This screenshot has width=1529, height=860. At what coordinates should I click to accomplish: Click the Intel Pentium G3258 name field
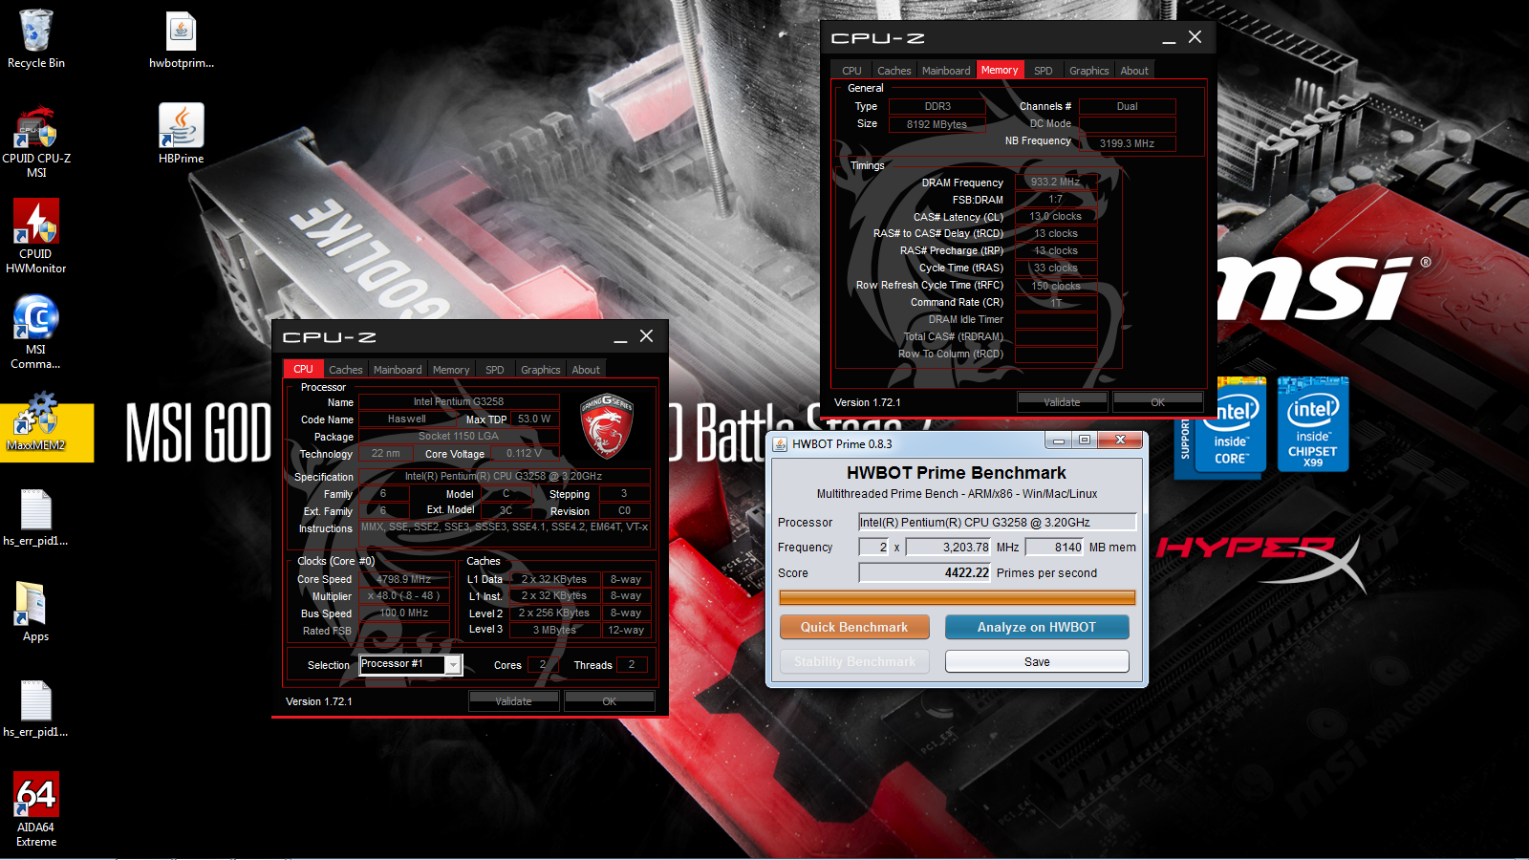[459, 401]
